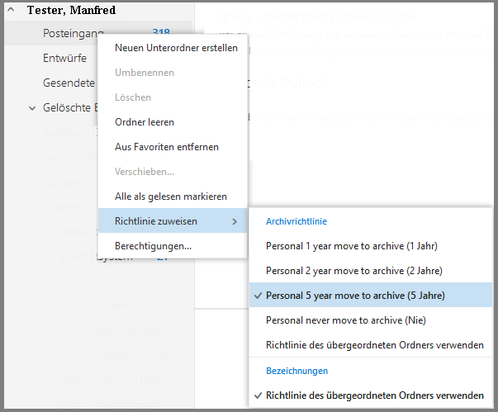This screenshot has height=412, width=498.
Task: Click the Tester, Manfred account name
Action: (71, 11)
